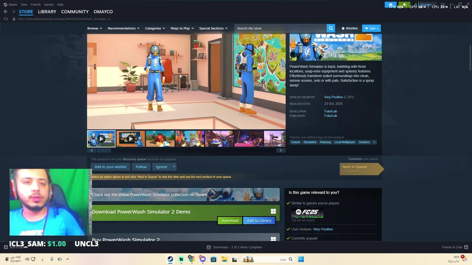Viewport: 472px width, 265px height.
Task: Select the Simulation tag
Action: coord(310,142)
